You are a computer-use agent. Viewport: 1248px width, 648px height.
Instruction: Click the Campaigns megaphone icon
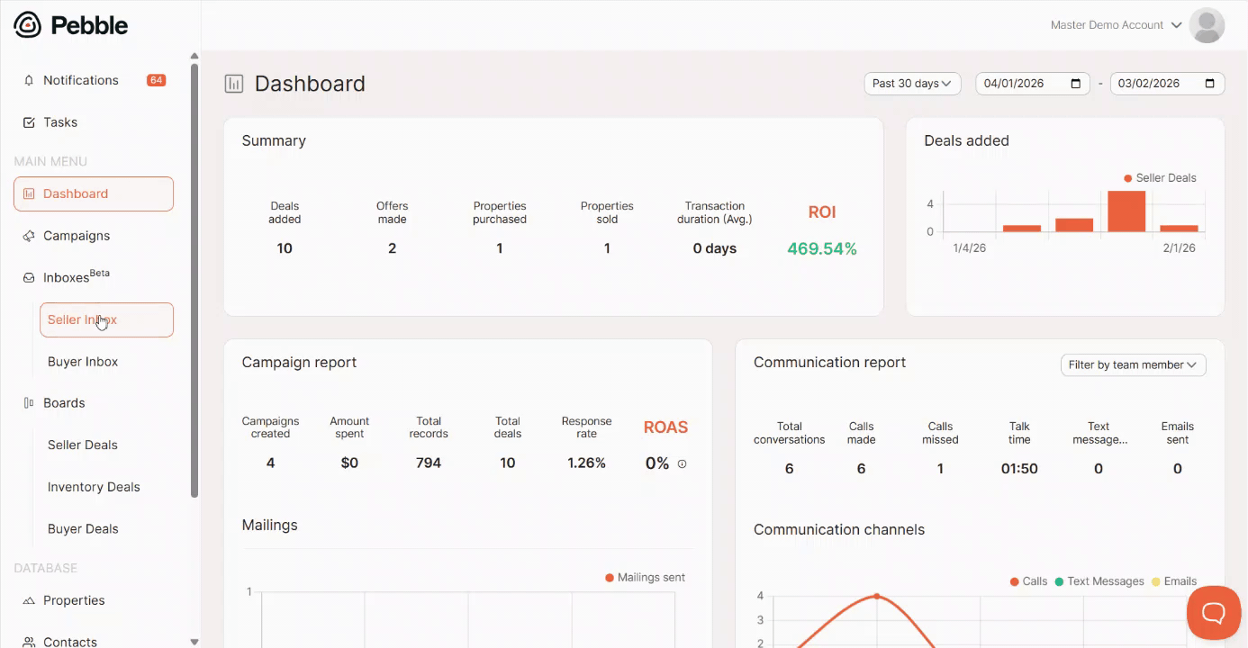(x=29, y=236)
